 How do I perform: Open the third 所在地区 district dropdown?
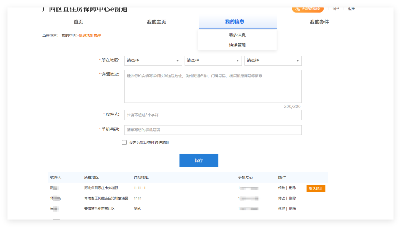click(x=273, y=60)
